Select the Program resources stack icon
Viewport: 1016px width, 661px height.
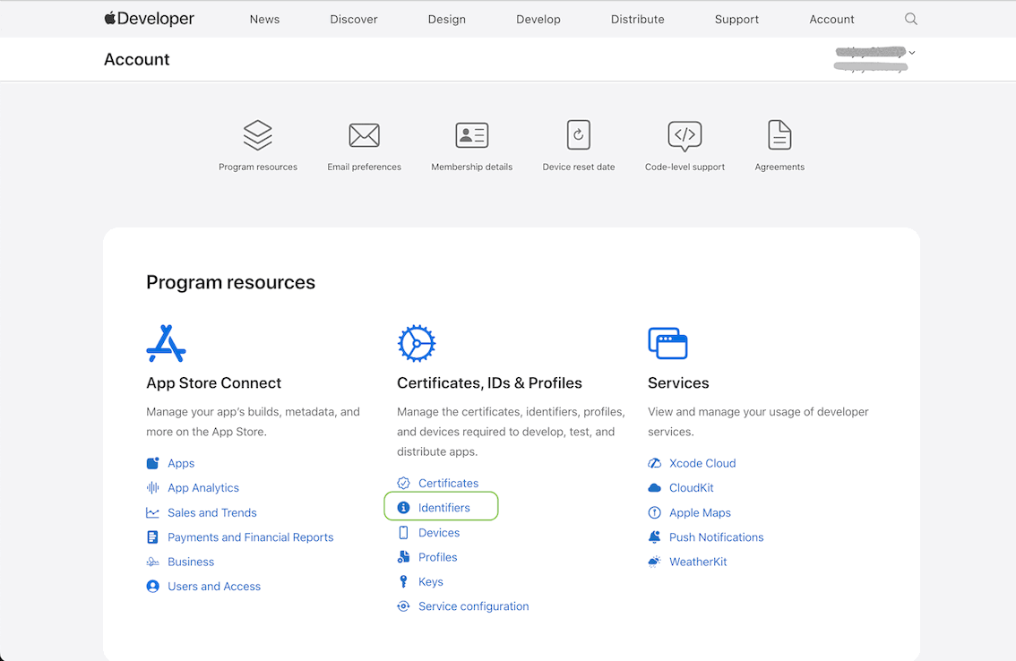(x=258, y=134)
